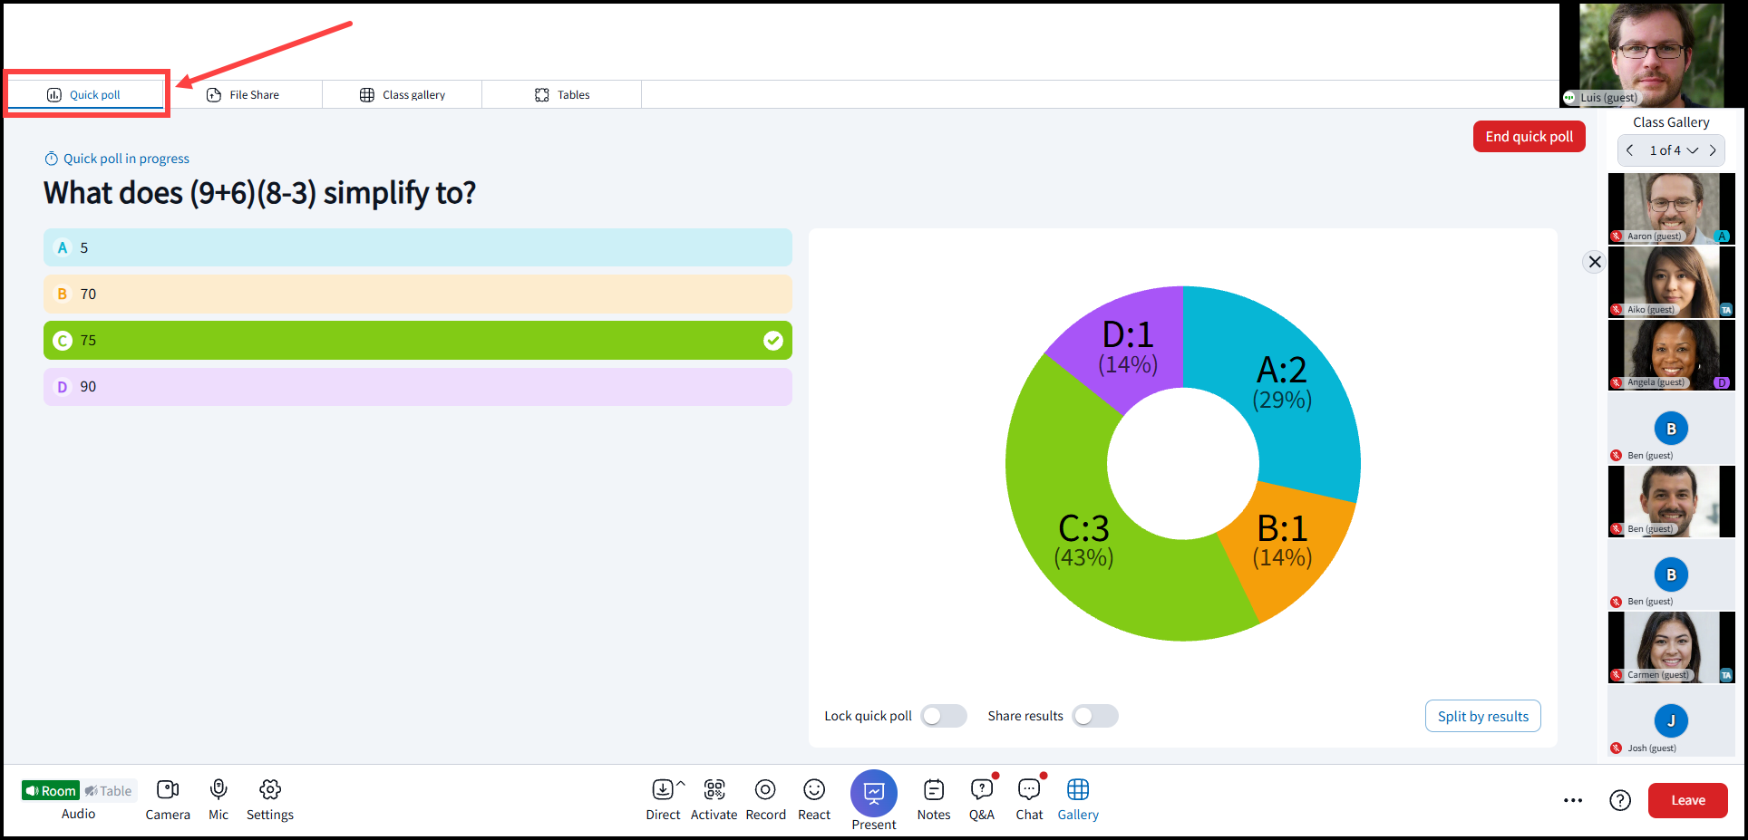The width and height of the screenshot is (1748, 840).
Task: Select answer option D, 90
Action: pos(418,386)
